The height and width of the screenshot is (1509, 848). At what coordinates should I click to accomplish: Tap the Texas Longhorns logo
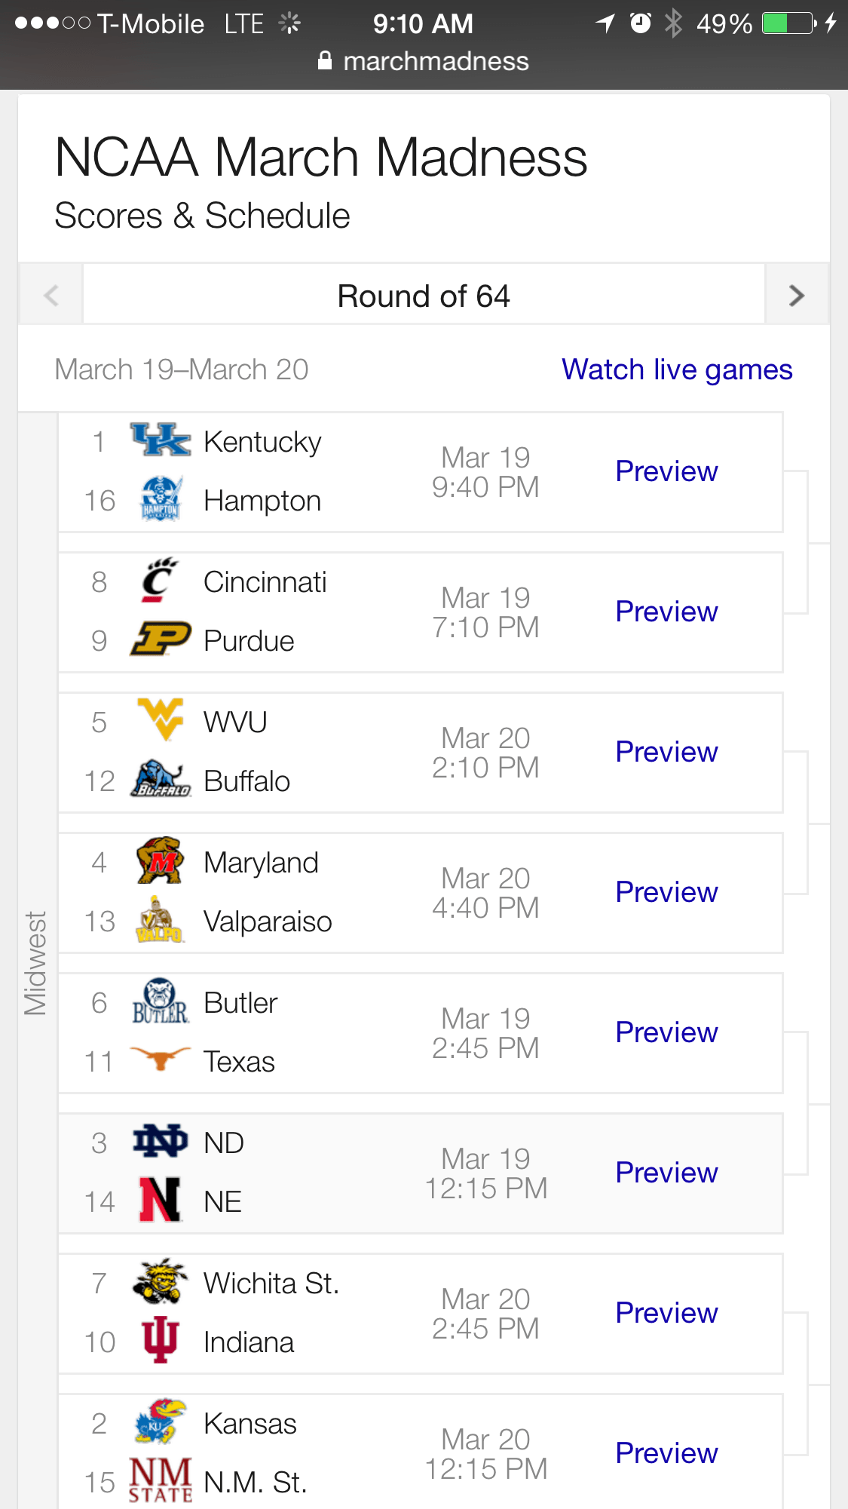(161, 1059)
